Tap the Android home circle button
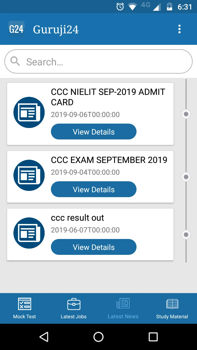197x350 pixels. point(99,337)
